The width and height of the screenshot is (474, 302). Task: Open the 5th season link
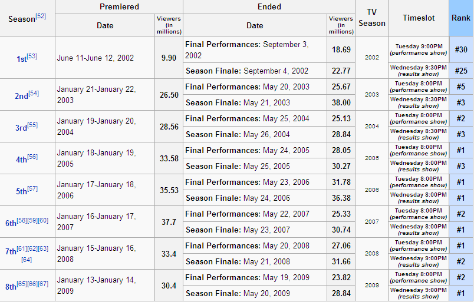(21, 191)
